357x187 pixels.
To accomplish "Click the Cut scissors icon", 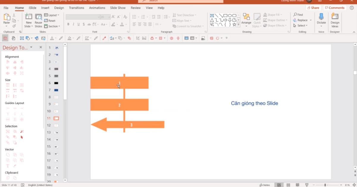I will pos(14,15).
